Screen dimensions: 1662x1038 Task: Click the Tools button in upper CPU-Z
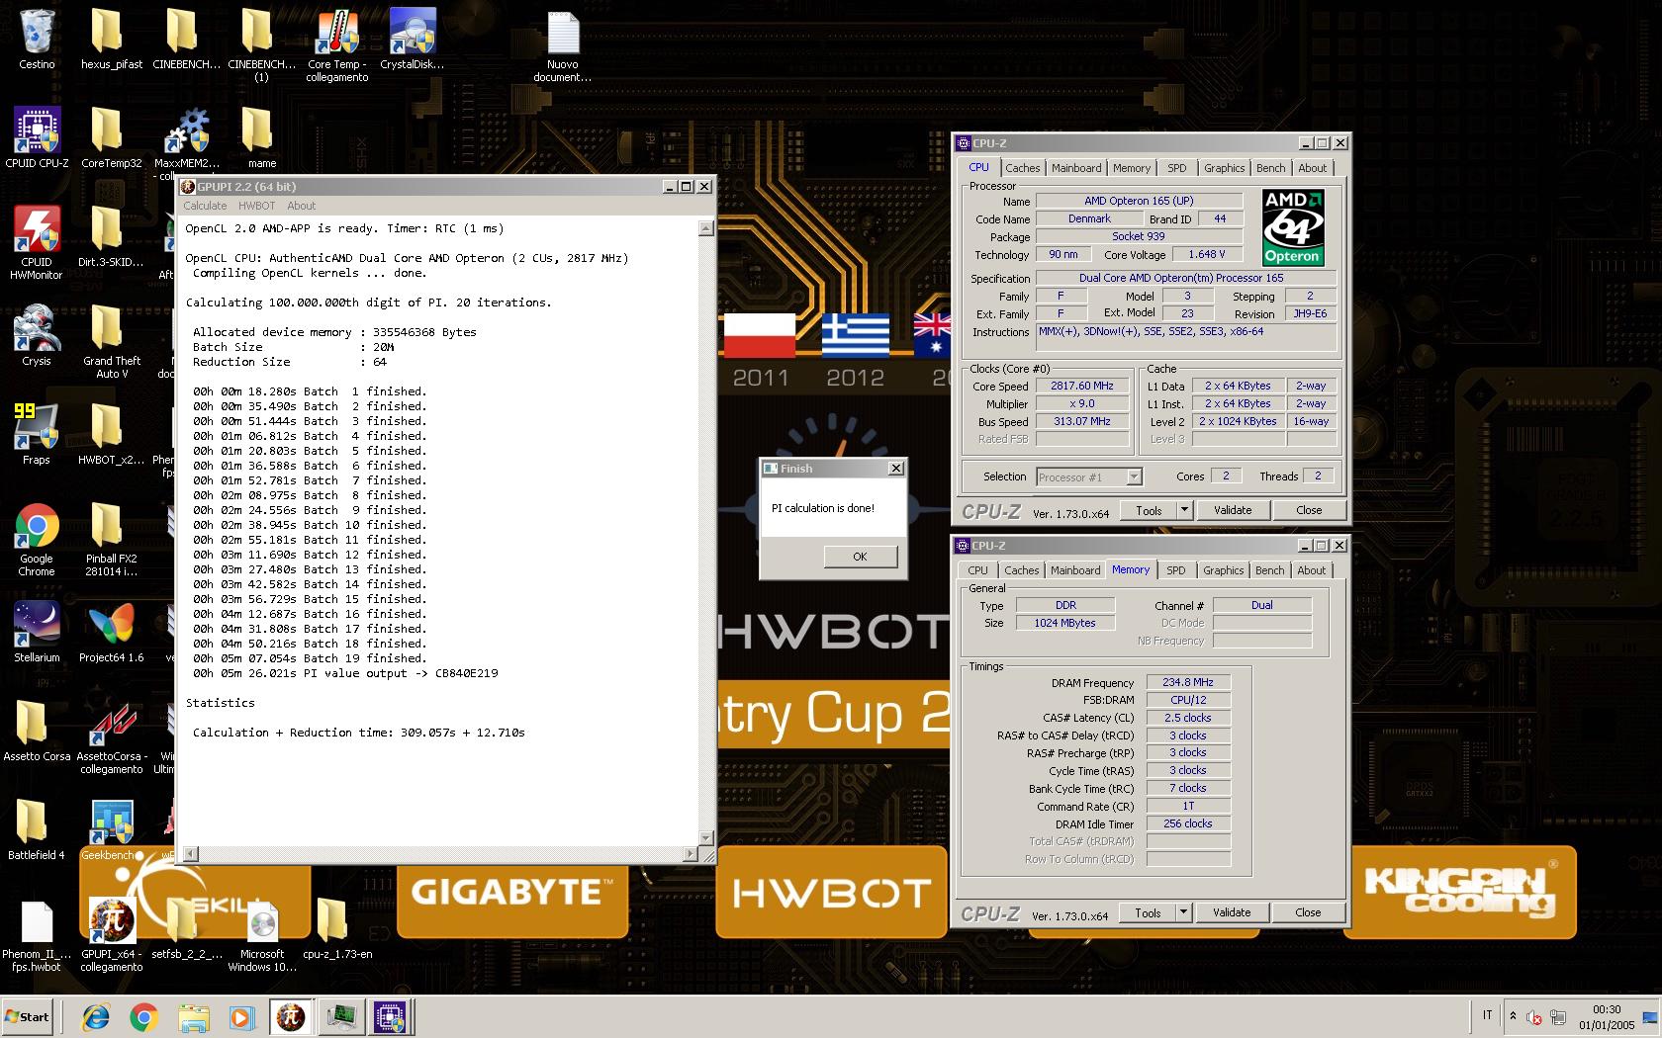[x=1149, y=510]
